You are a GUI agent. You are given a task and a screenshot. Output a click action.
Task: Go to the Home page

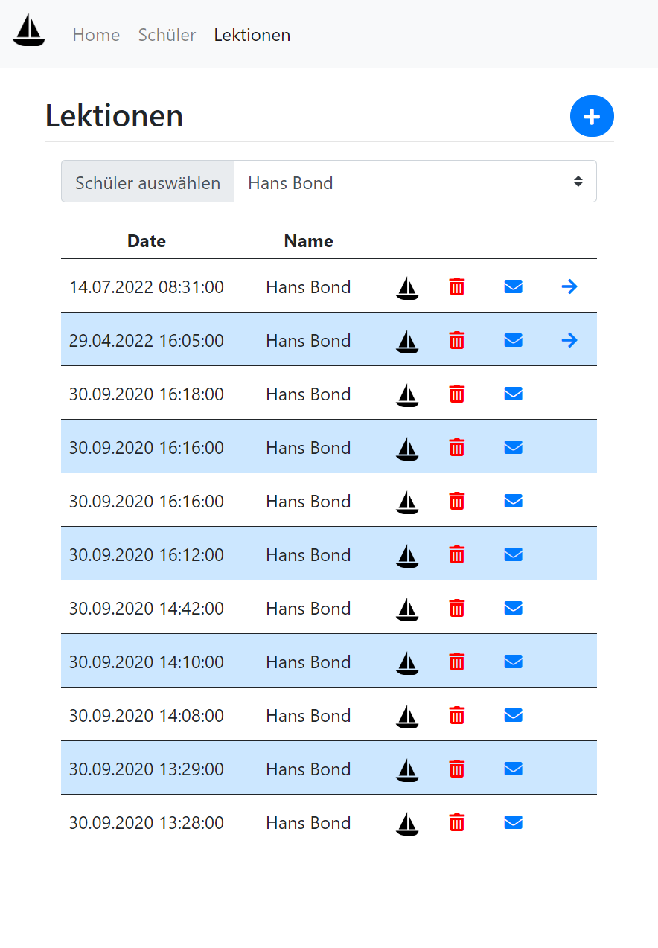tap(96, 35)
